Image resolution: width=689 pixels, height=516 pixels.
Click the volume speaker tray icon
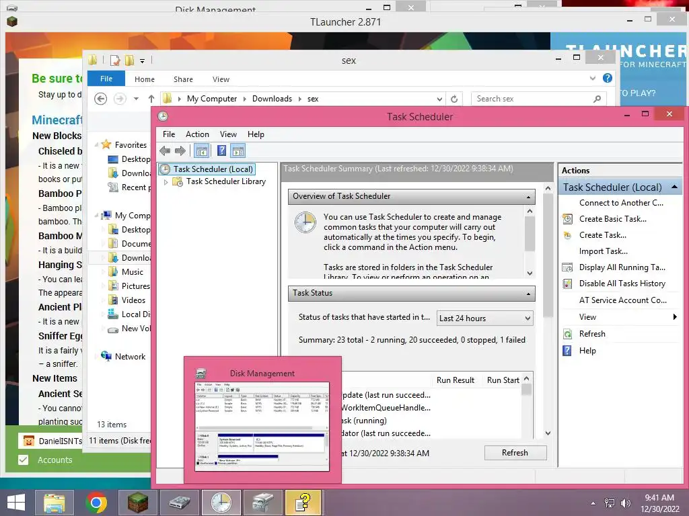coord(625,503)
